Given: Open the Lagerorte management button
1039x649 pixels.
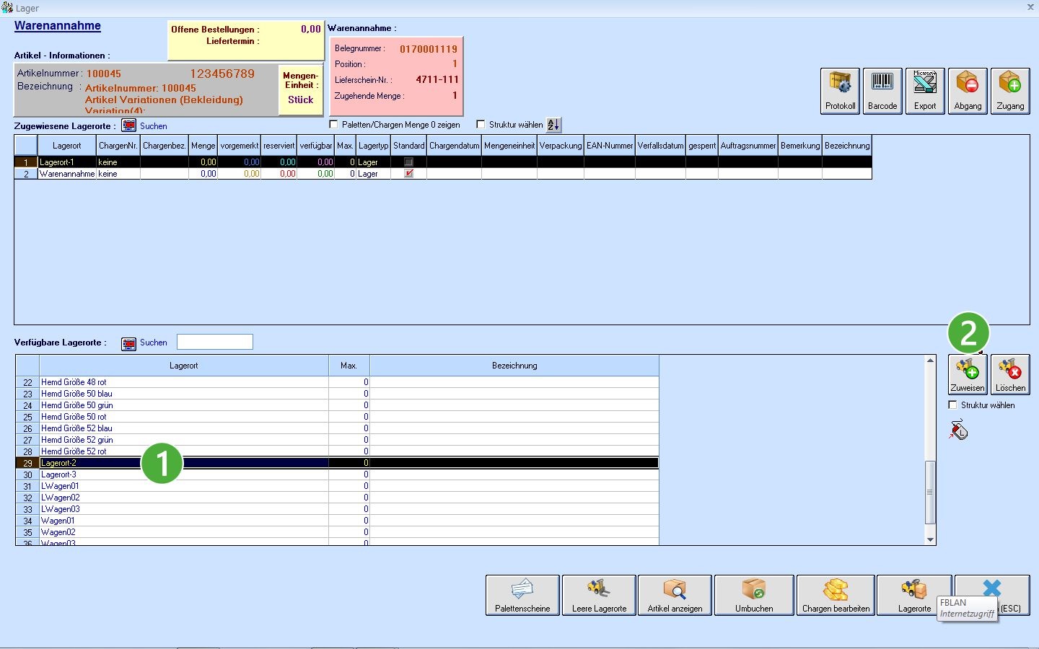Looking at the screenshot, I should 915,595.
